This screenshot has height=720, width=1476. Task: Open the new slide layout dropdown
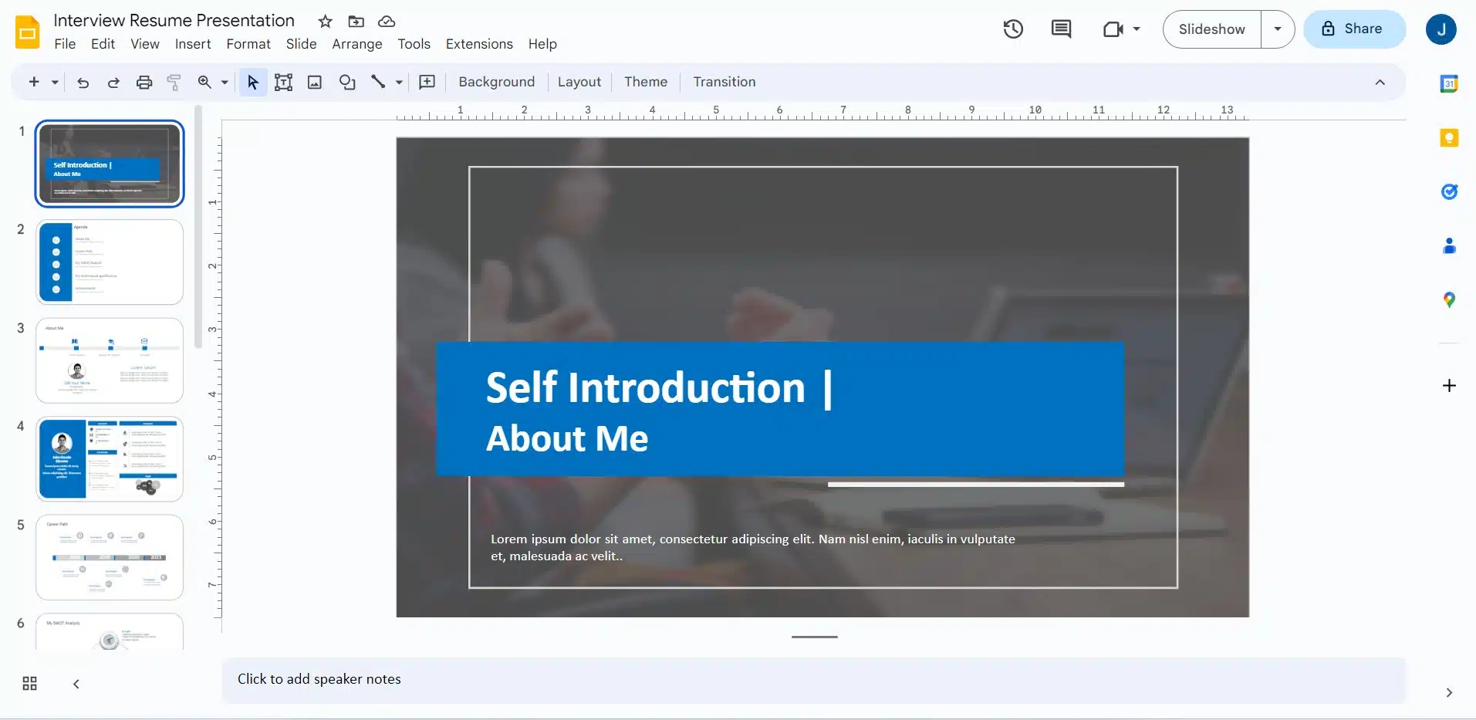55,83
